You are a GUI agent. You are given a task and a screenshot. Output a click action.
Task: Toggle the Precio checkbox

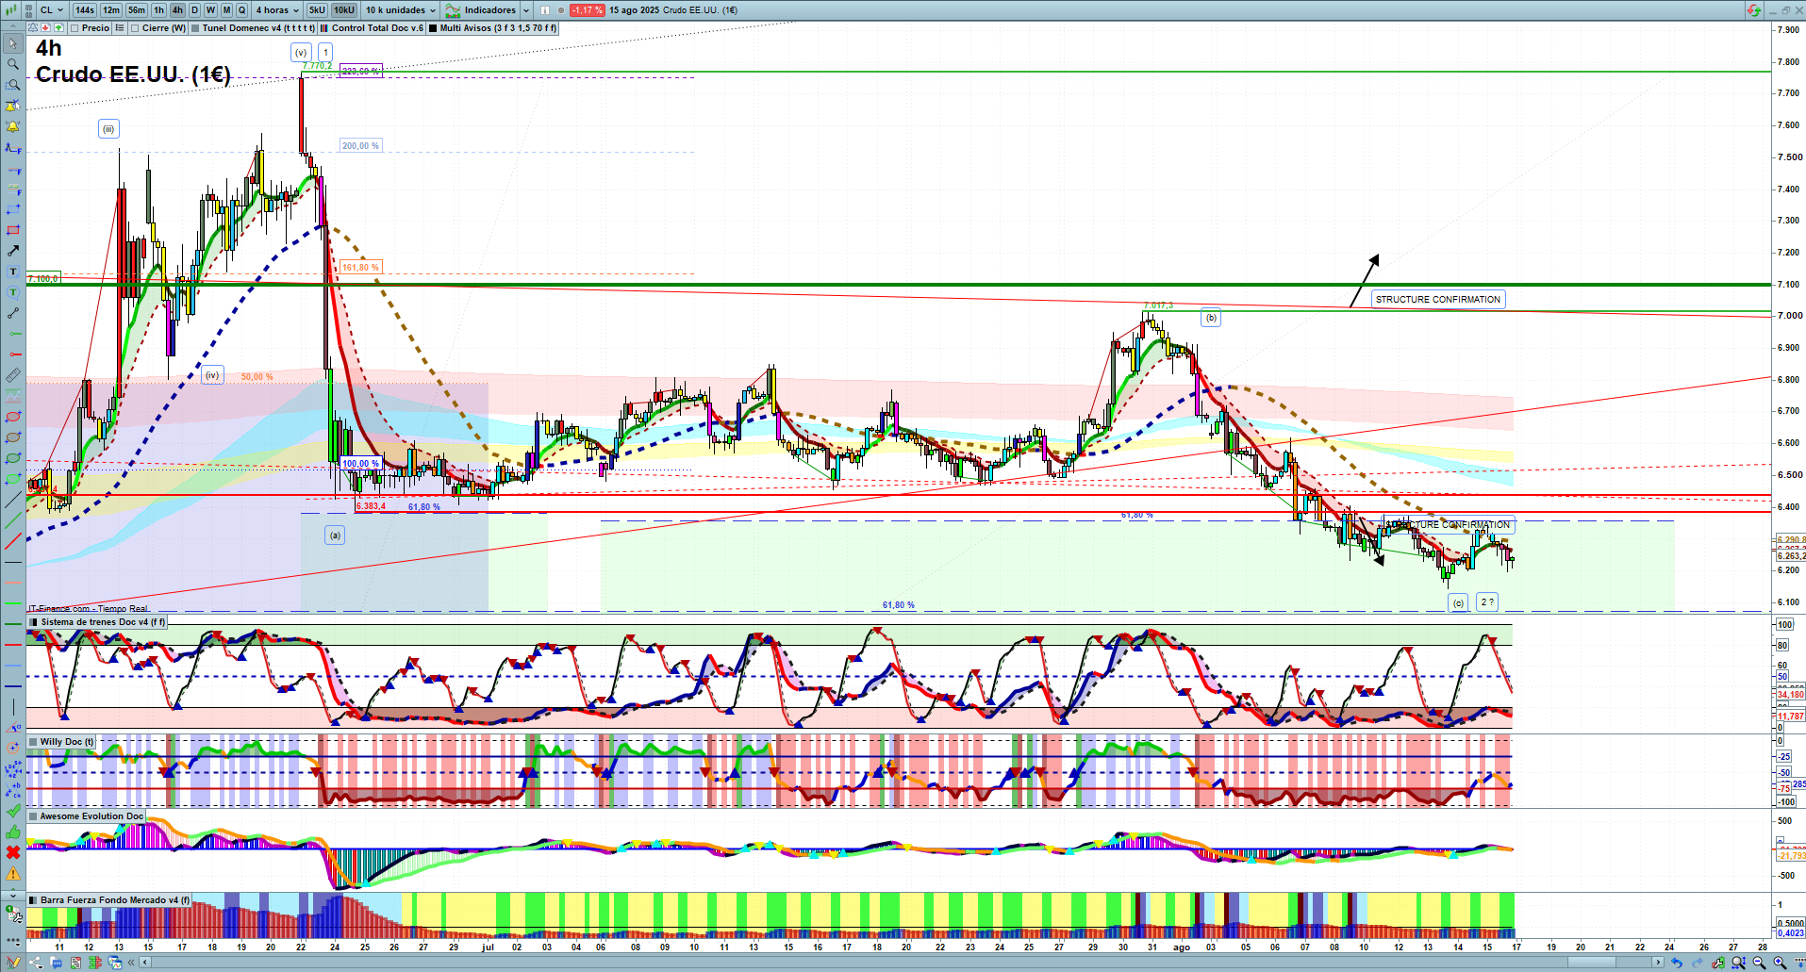point(75,28)
